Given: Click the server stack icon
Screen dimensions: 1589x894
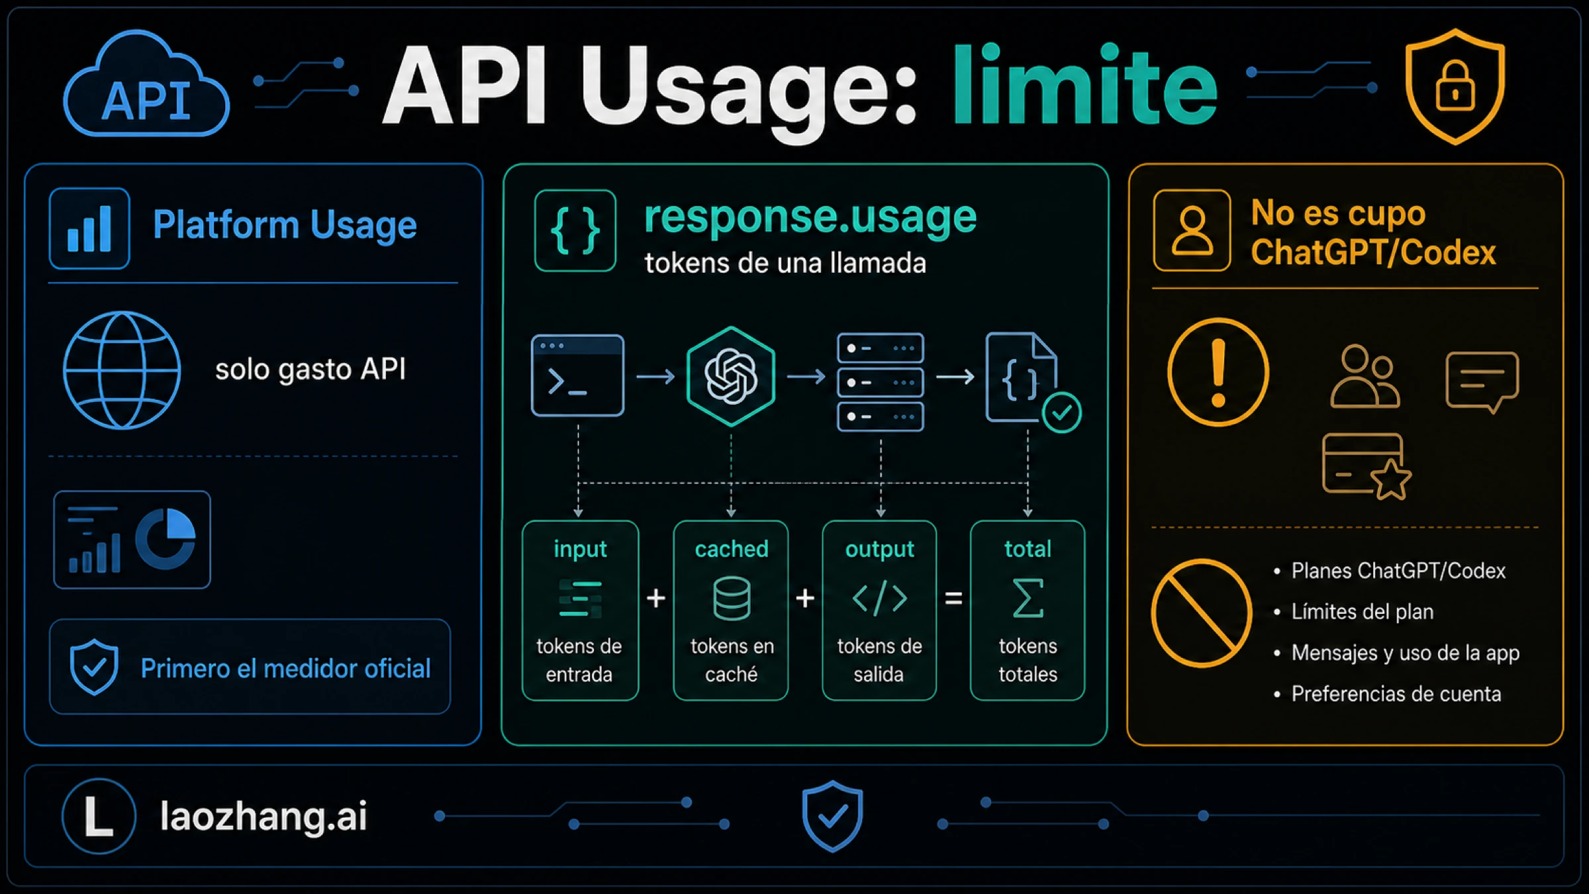Looking at the screenshot, I should point(881,382).
